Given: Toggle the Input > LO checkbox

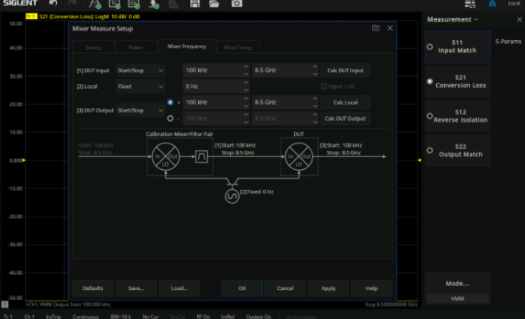Looking at the screenshot, I should (x=324, y=87).
